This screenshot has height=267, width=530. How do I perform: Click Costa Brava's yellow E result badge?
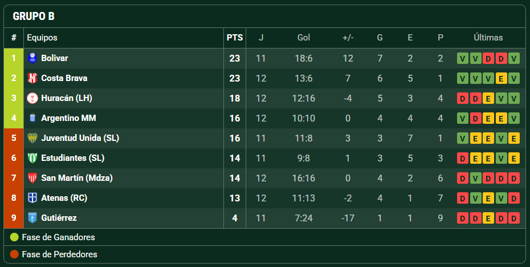tap(501, 79)
